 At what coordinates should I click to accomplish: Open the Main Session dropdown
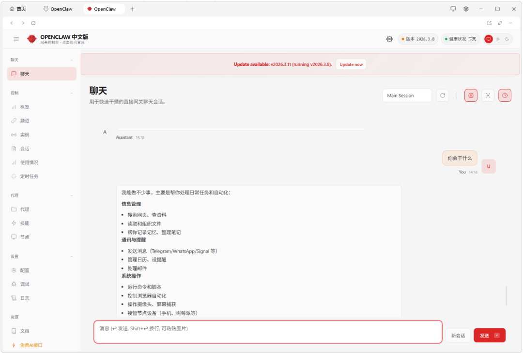pyautogui.click(x=407, y=96)
